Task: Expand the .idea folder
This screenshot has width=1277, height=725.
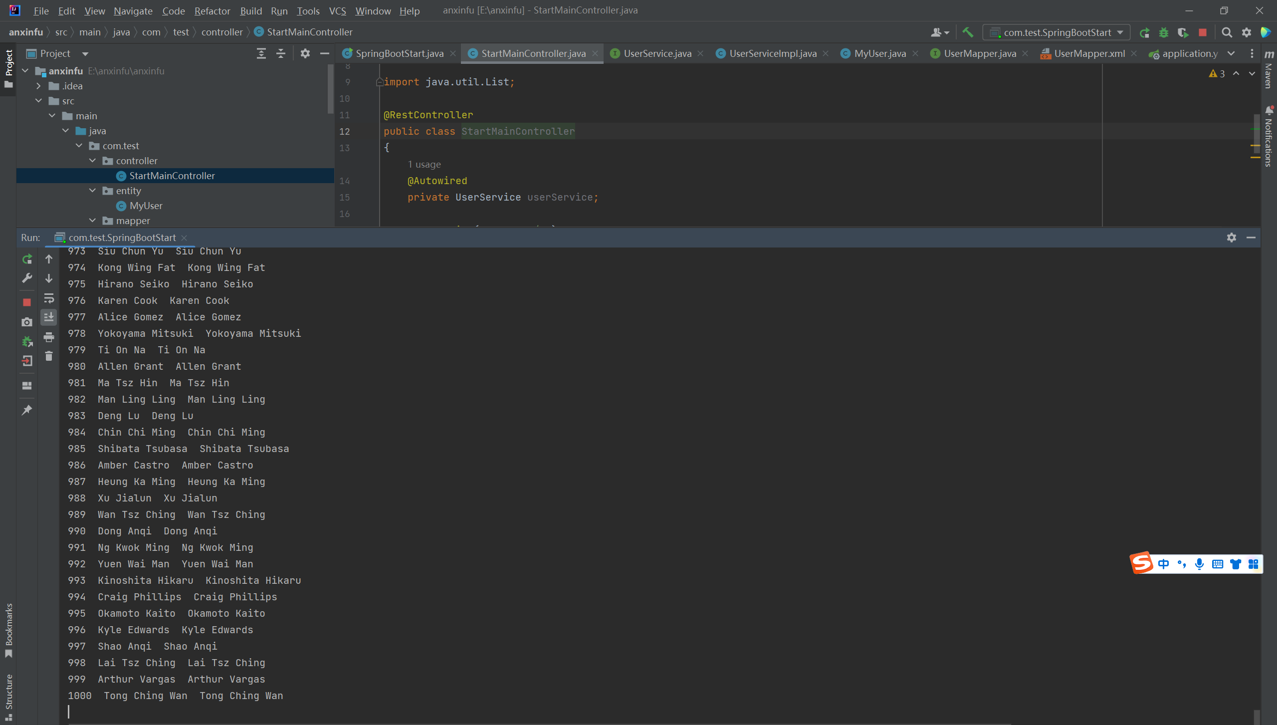Action: click(38, 86)
